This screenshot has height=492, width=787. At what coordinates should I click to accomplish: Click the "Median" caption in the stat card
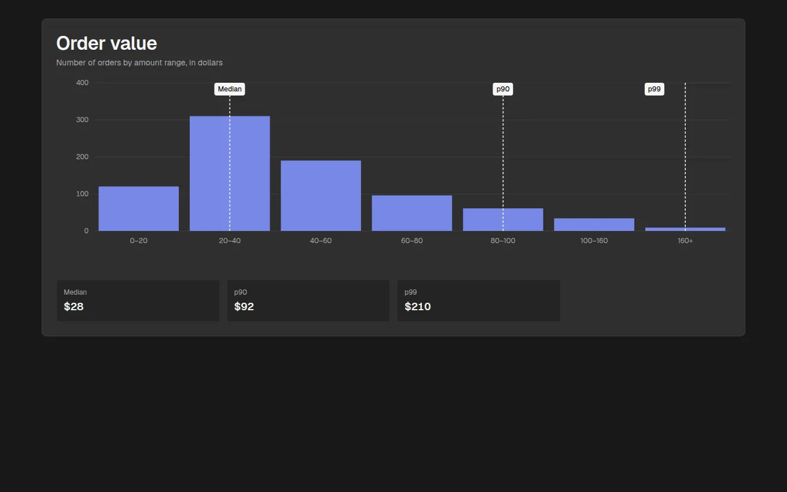click(75, 292)
